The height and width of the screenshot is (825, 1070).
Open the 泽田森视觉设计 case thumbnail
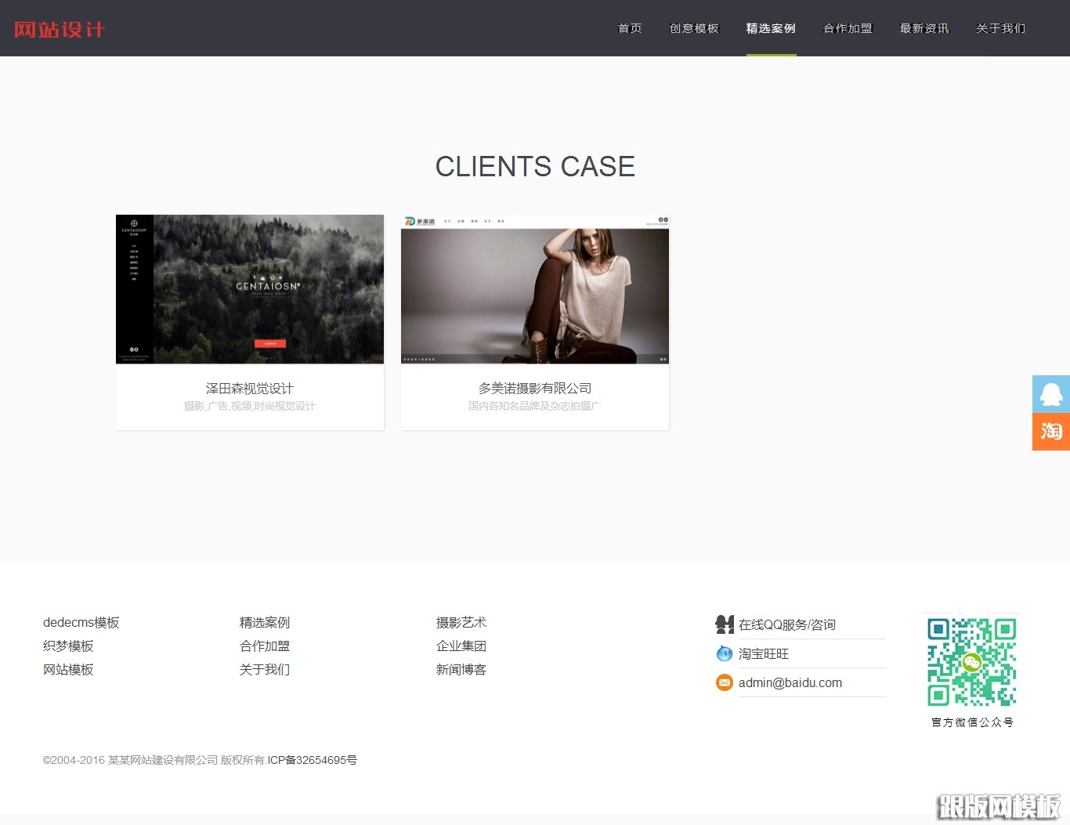click(x=249, y=289)
